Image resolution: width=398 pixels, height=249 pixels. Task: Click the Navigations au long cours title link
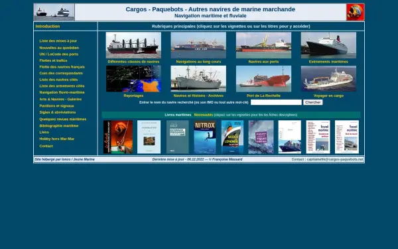pos(198,62)
